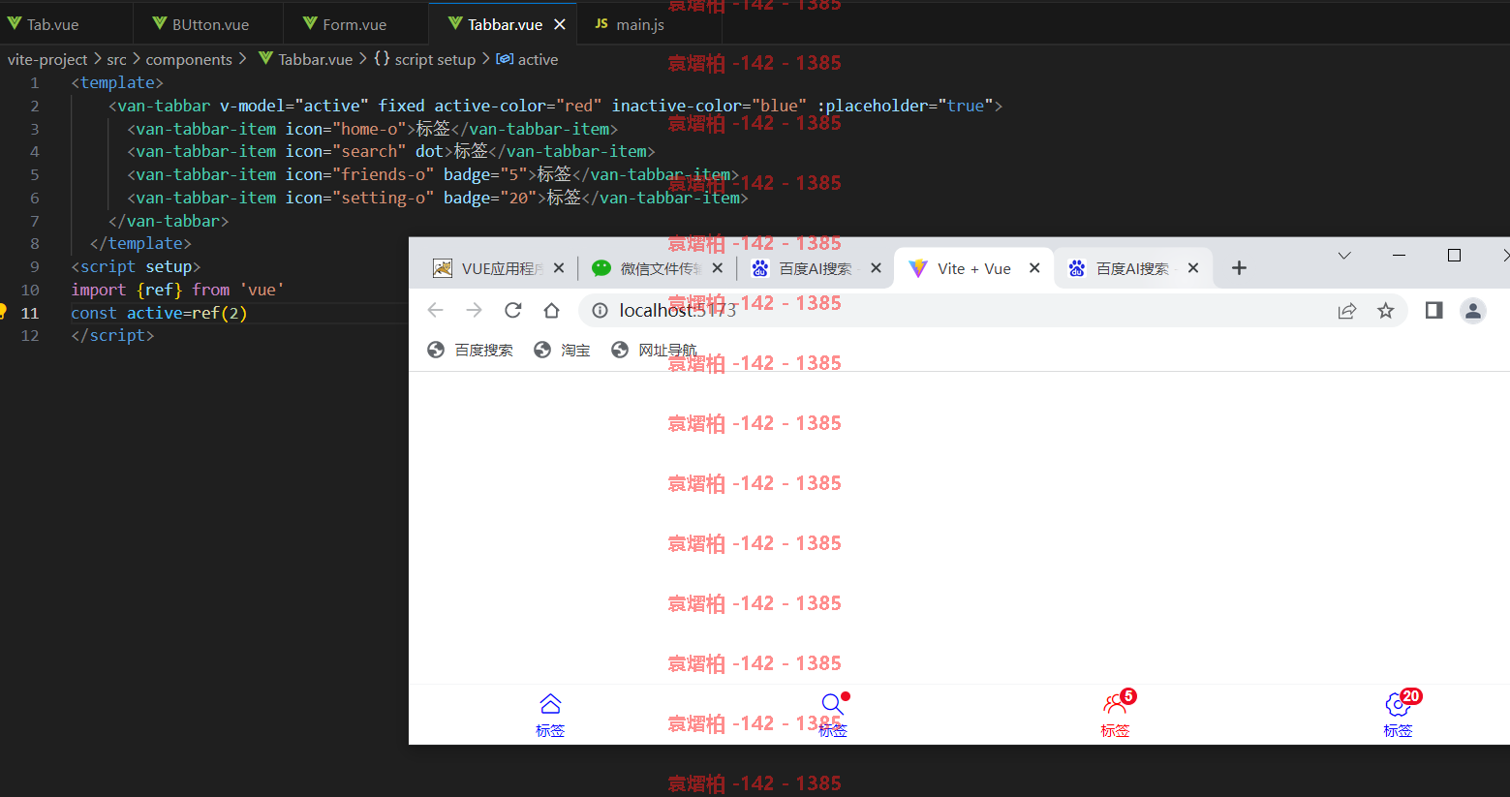
Task: Select the Vite + Vue browser tab
Action: (973, 268)
